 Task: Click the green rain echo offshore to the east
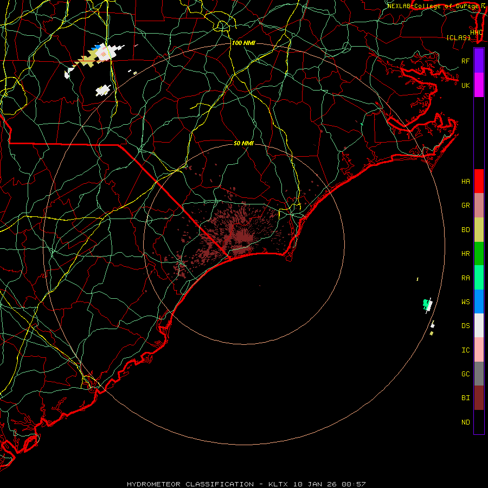coord(426,304)
